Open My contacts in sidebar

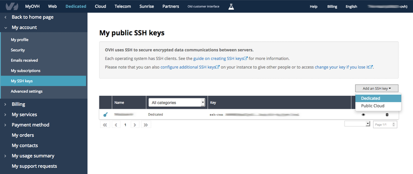point(25,145)
